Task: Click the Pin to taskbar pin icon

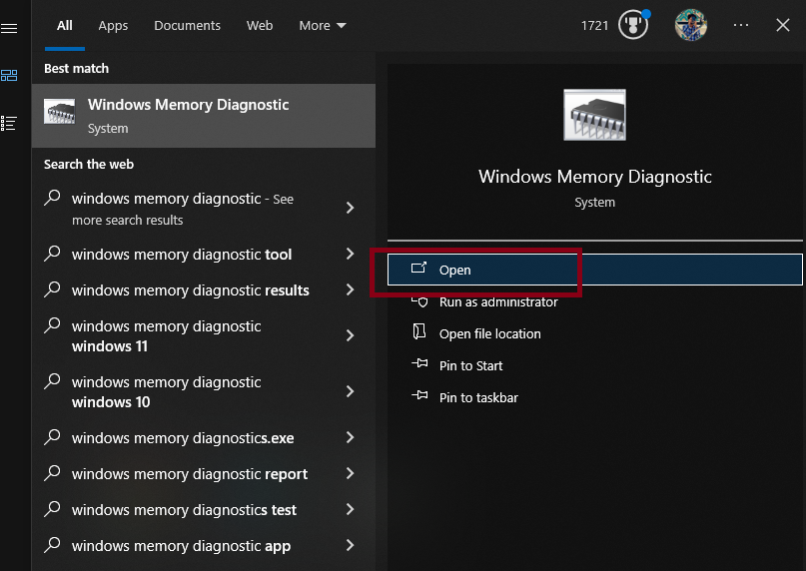Action: pos(419,397)
